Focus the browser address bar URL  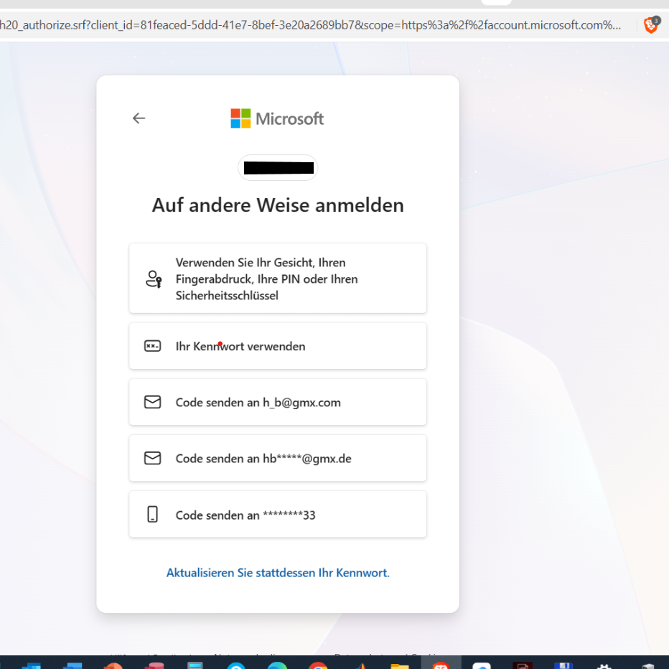point(310,25)
